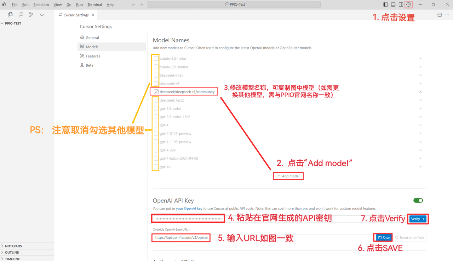The image size is (453, 261).
Task: Remove the claude-3.5-sonnet model
Action: [420, 67]
